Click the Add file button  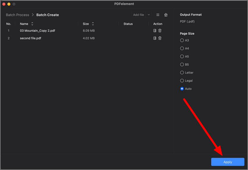coord(139,15)
